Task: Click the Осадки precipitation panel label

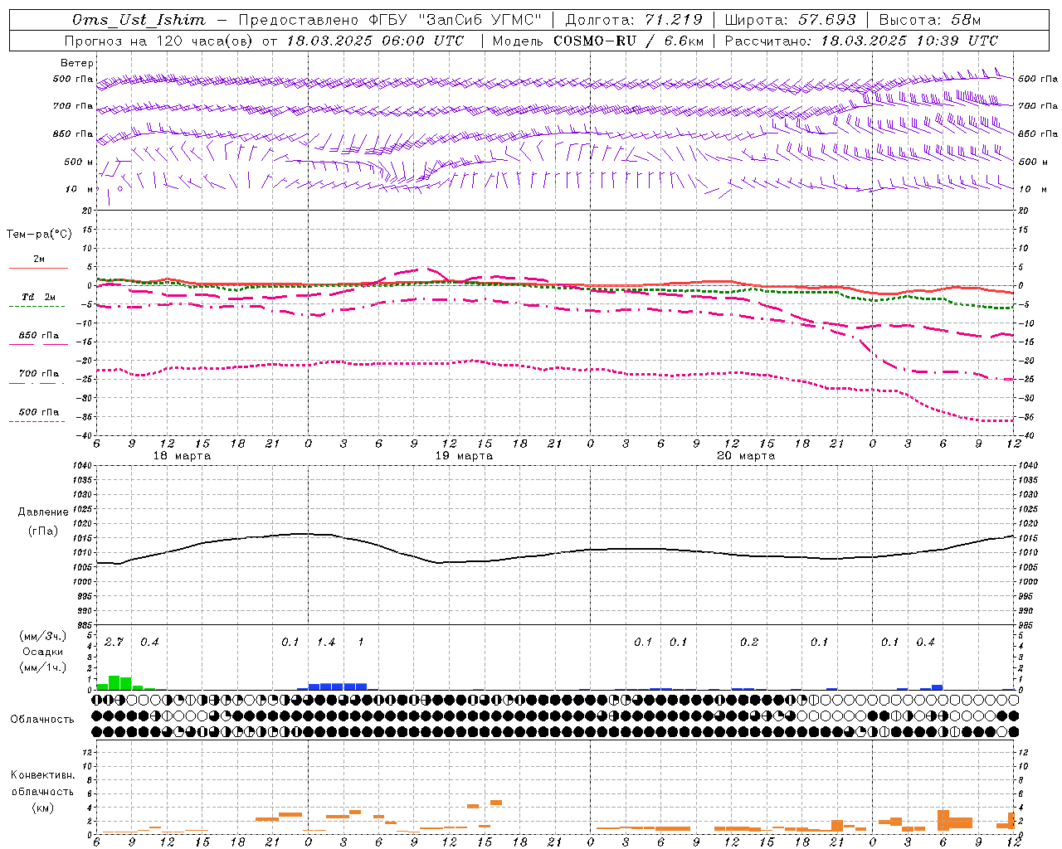Action: pyautogui.click(x=42, y=652)
